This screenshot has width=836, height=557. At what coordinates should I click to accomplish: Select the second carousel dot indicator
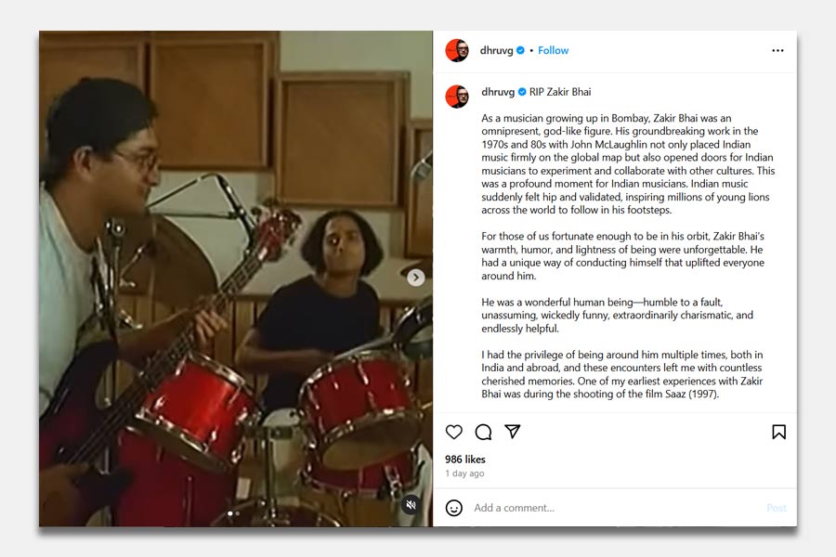click(x=237, y=513)
